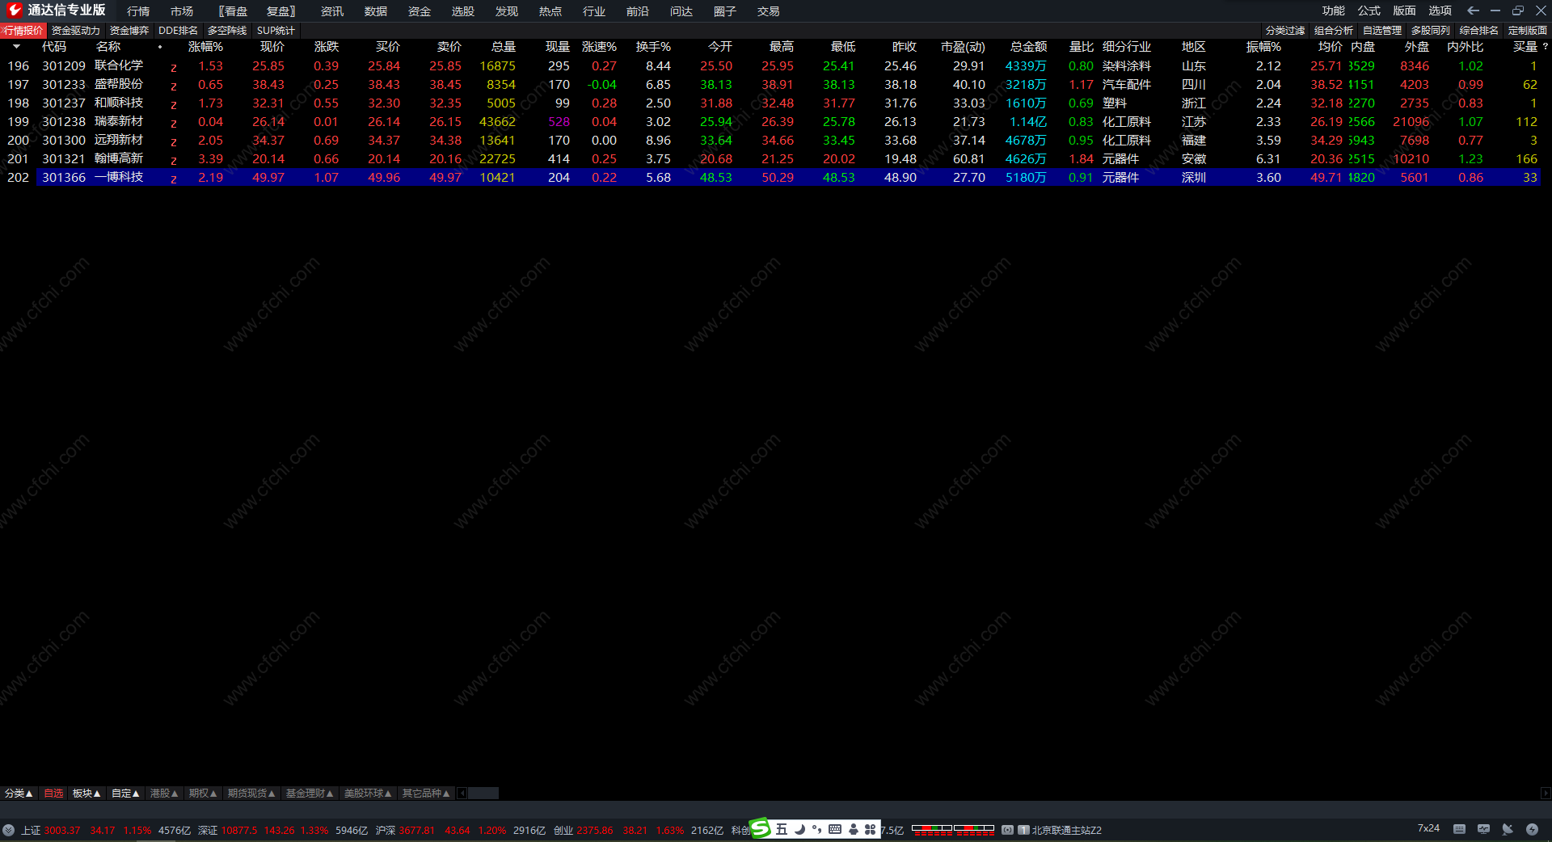Sort by 换手% column header
Image resolution: width=1552 pixels, height=842 pixels.
pyautogui.click(x=653, y=47)
